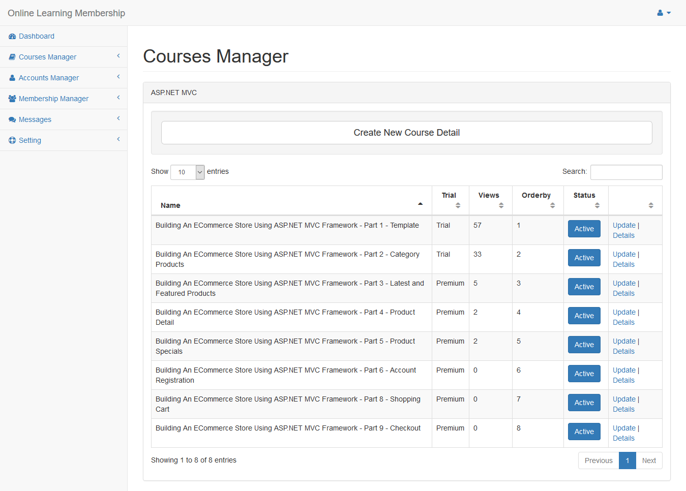Screen dimensions: 686x491
Task: Click Update link for Part 6 - Account Registration
Action: point(624,370)
